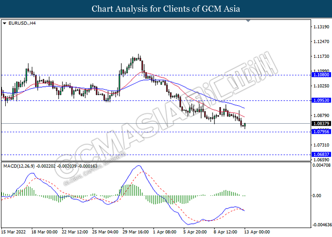The width and height of the screenshot is (332, 237).
Task: Click the Chart Analysis for Clients title
Action: coord(166,9)
